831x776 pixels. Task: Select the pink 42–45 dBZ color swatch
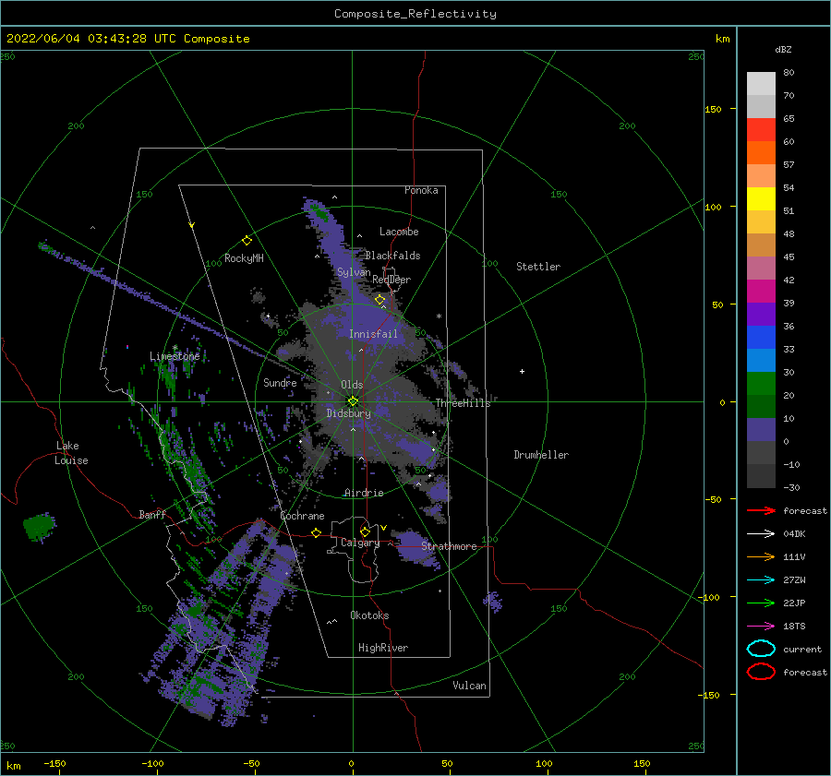(761, 268)
